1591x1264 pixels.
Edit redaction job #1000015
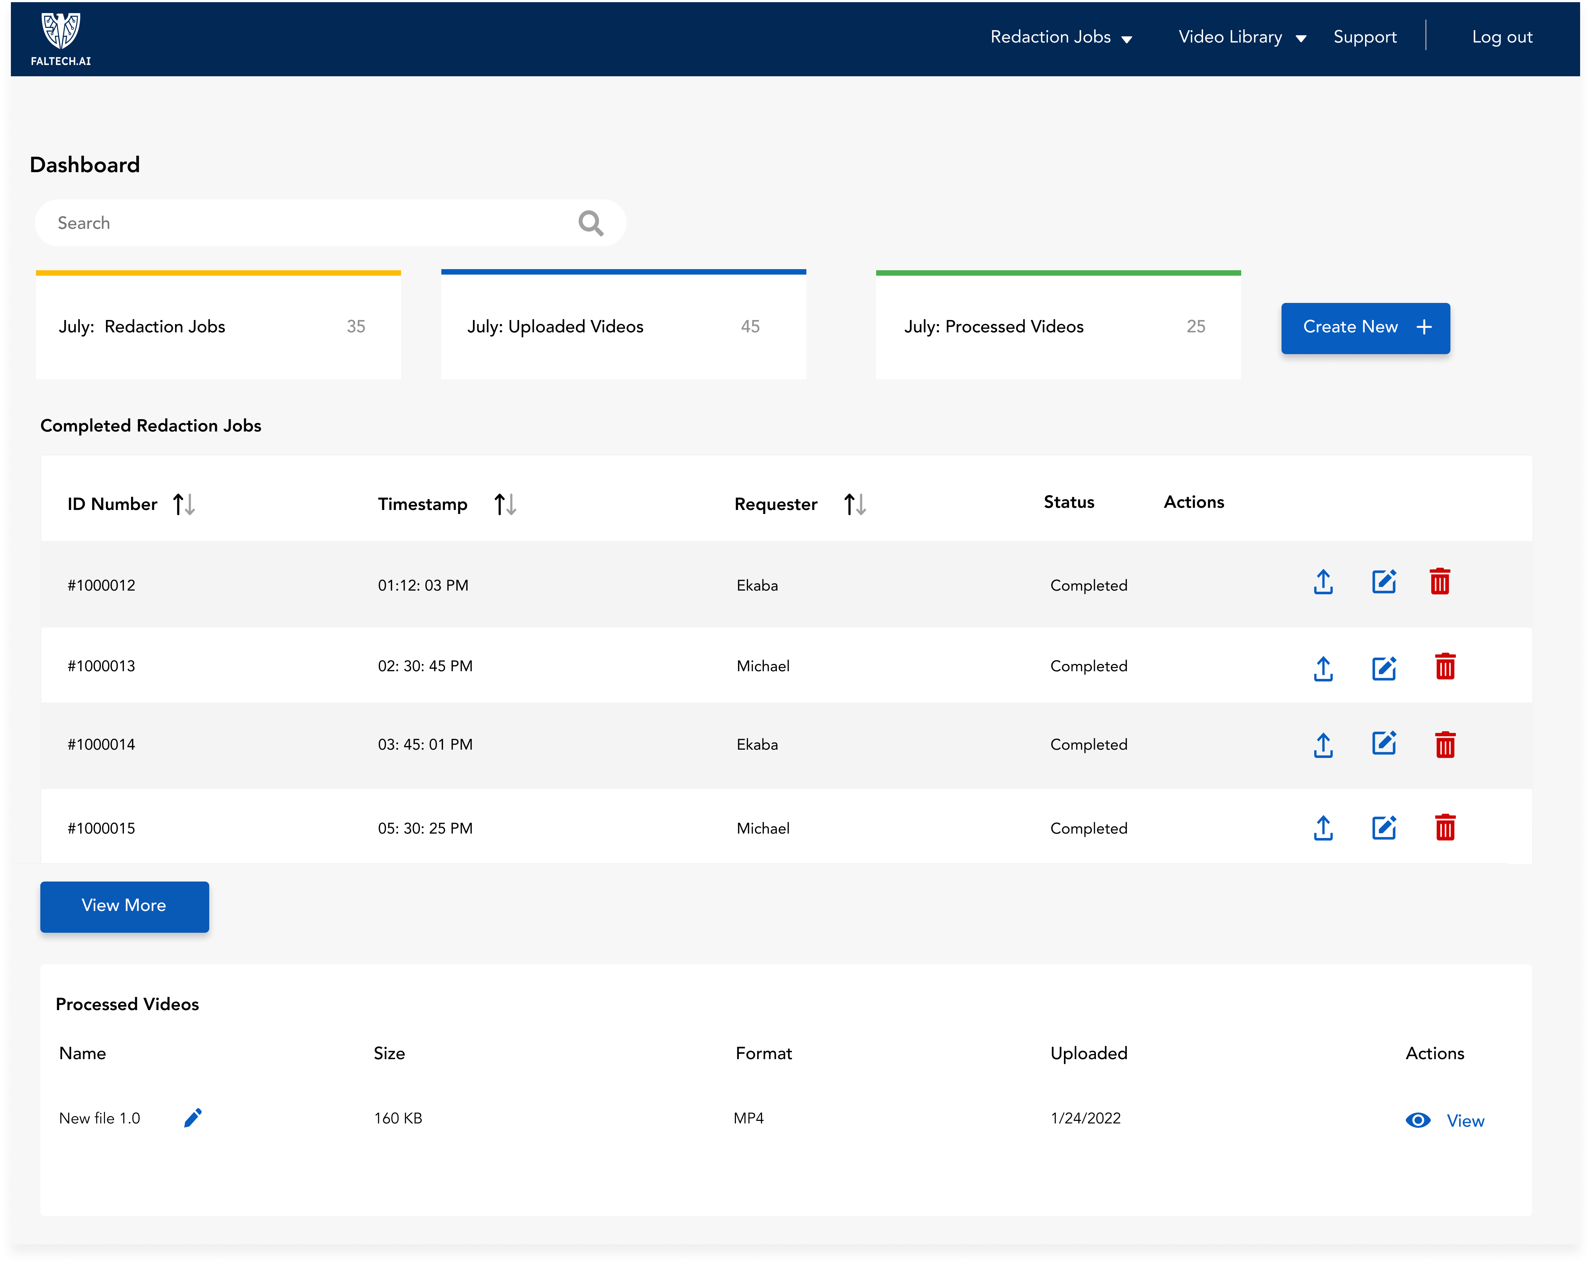1384,827
